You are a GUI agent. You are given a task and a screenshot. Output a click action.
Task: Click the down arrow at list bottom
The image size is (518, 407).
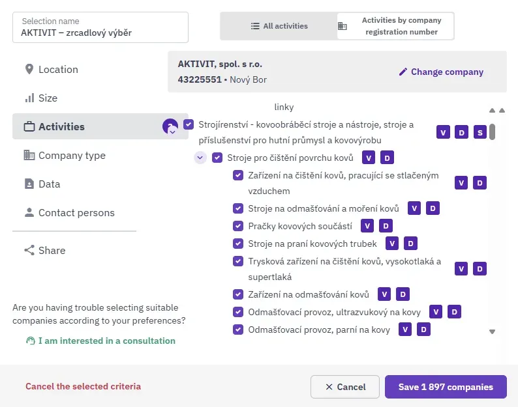point(493,332)
